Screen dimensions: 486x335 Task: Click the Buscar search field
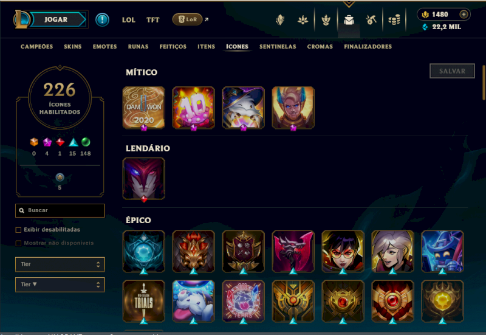60,210
